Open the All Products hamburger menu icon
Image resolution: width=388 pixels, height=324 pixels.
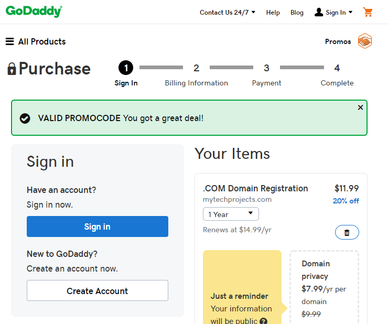pyautogui.click(x=10, y=41)
